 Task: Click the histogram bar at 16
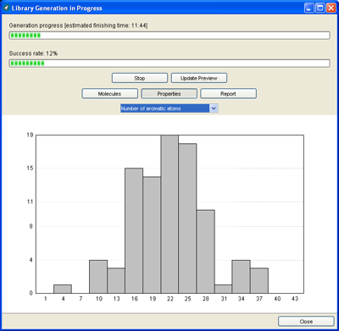pyautogui.click(x=134, y=230)
